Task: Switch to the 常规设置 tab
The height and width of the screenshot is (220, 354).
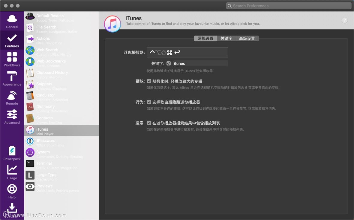Action: coord(205,39)
